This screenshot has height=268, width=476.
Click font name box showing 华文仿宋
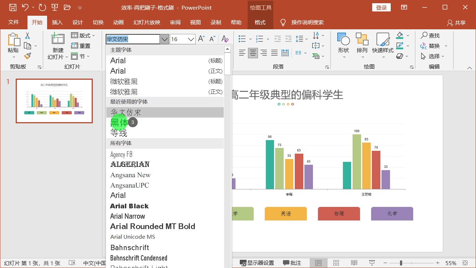coord(133,39)
